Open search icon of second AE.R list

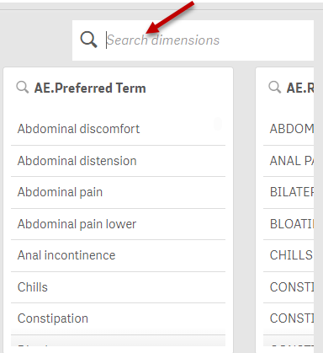[x=275, y=88]
